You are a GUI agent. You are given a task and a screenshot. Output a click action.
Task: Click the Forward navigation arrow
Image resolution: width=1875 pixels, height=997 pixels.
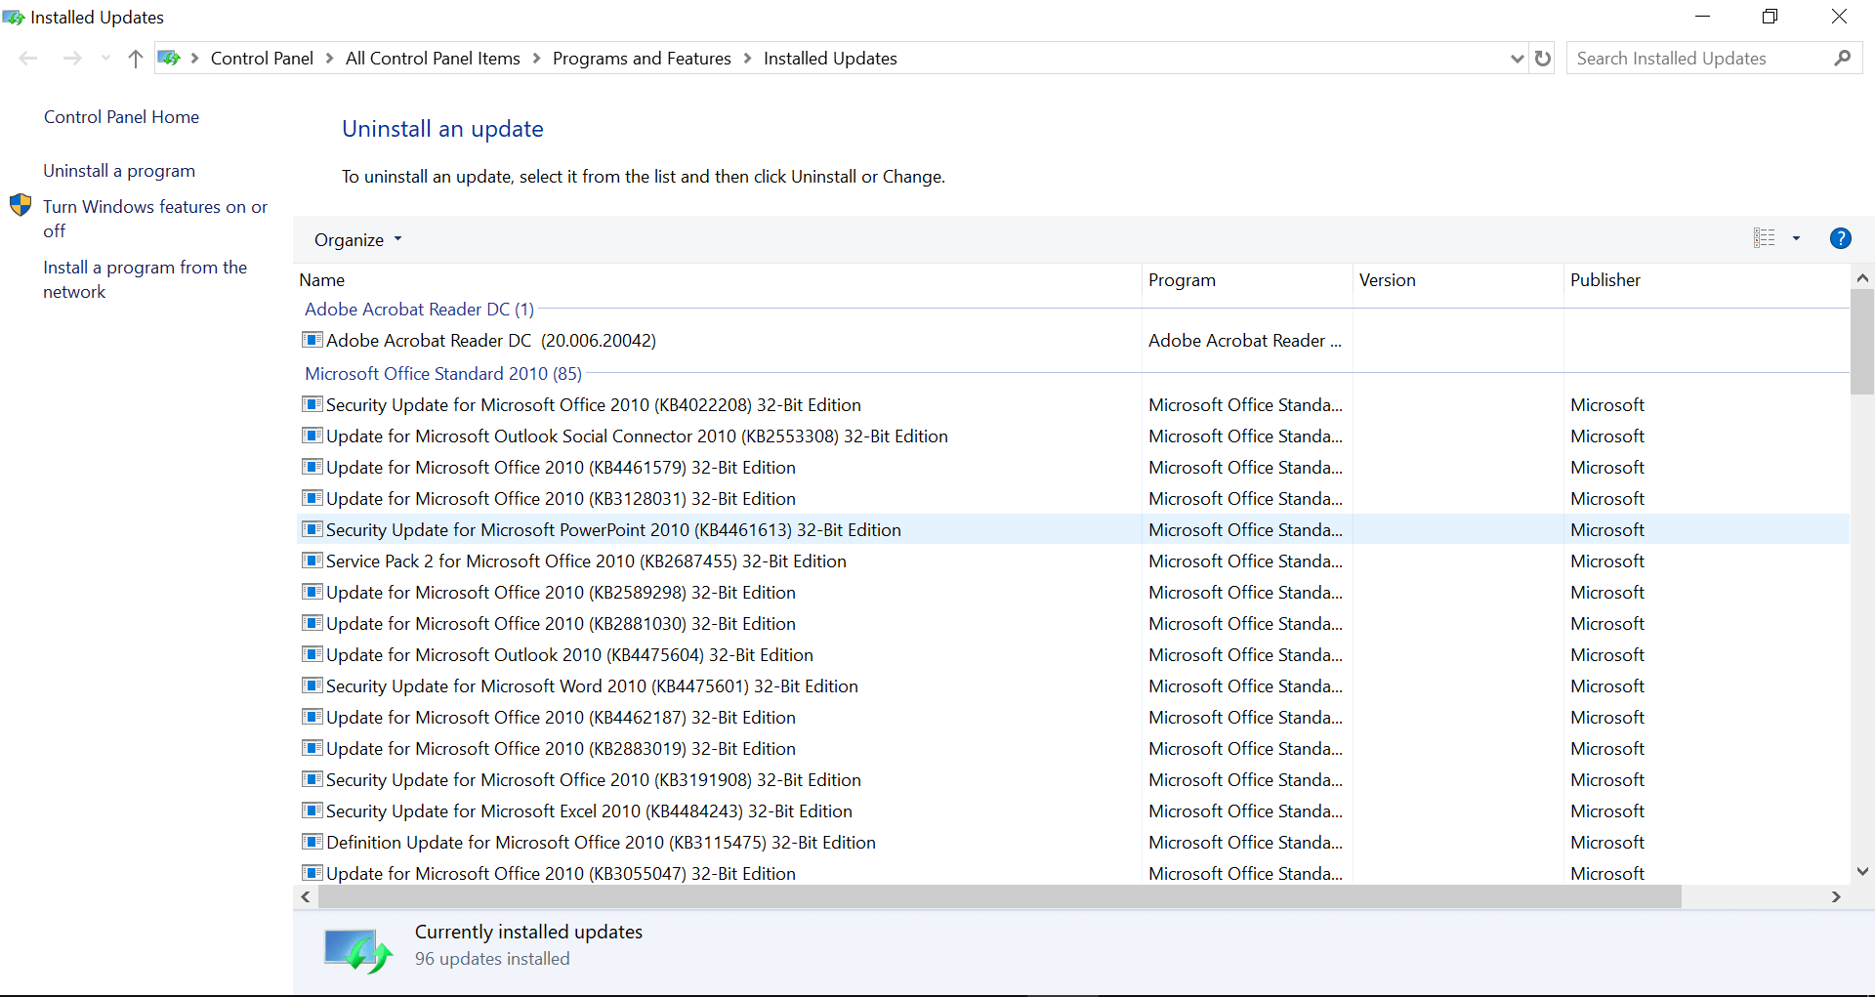[72, 59]
